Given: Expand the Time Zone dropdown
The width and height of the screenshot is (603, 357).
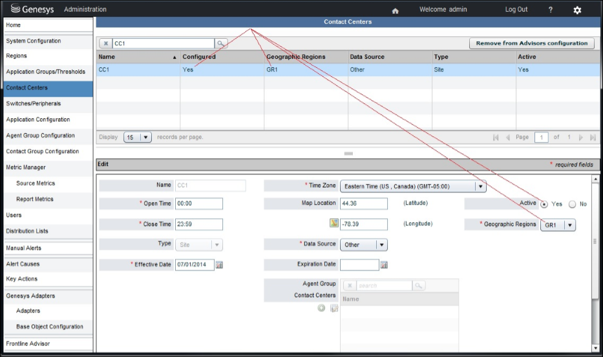Looking at the screenshot, I should click(x=480, y=186).
